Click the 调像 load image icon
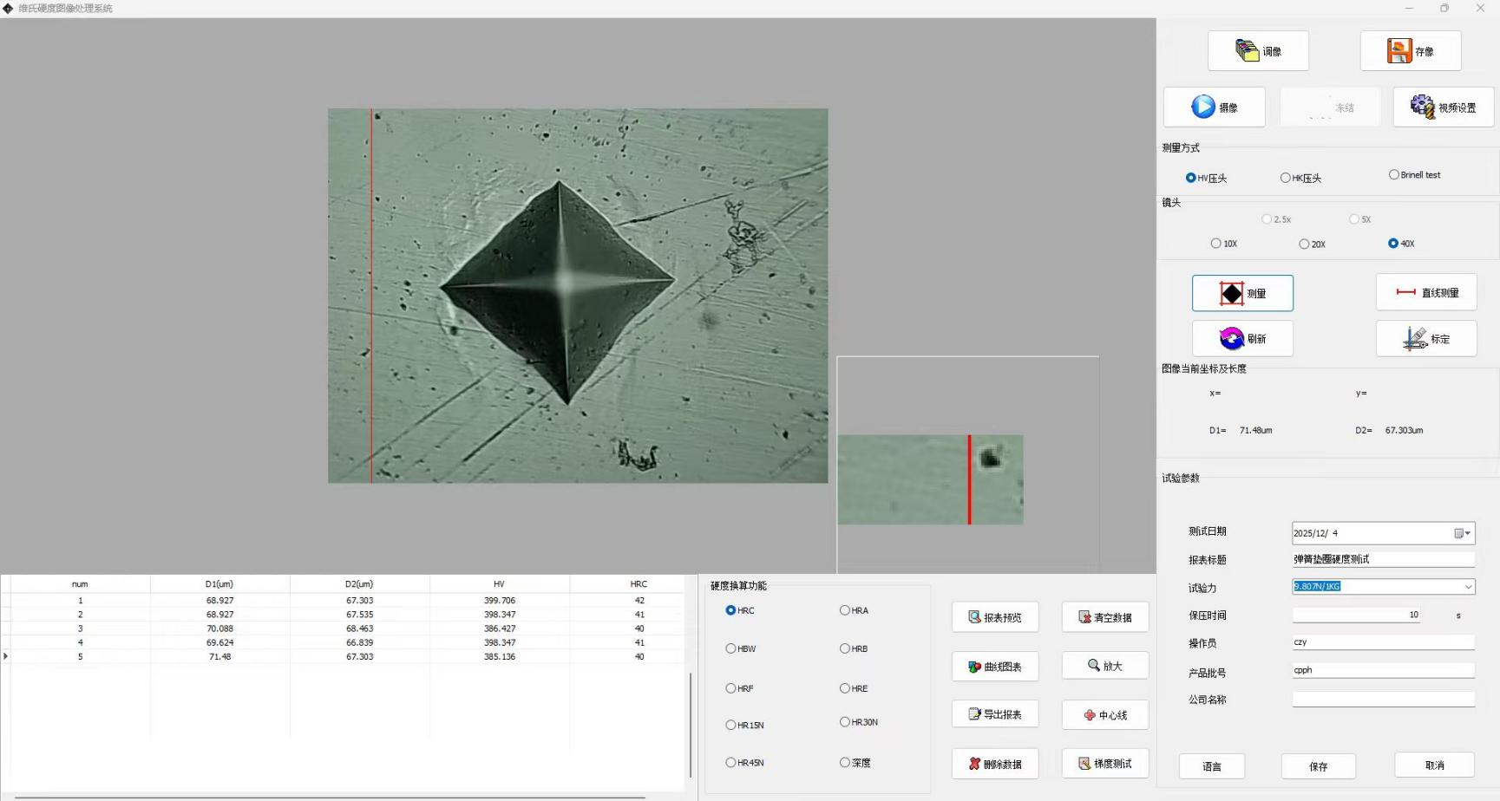 click(x=1248, y=51)
